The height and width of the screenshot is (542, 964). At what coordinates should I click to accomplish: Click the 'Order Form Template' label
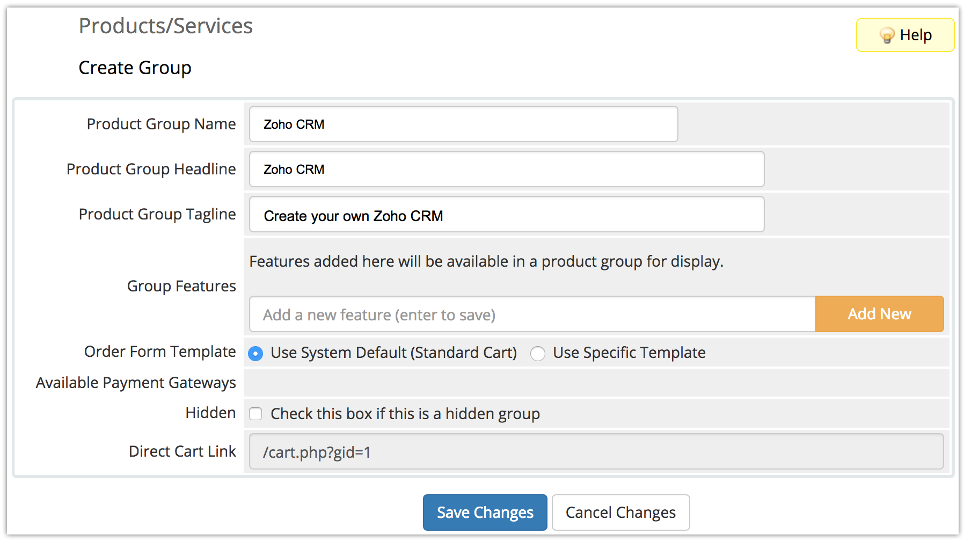pos(160,351)
